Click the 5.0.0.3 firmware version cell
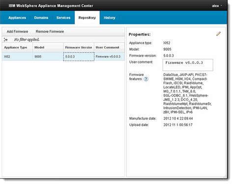This screenshot has height=184, width=233. (79, 56)
